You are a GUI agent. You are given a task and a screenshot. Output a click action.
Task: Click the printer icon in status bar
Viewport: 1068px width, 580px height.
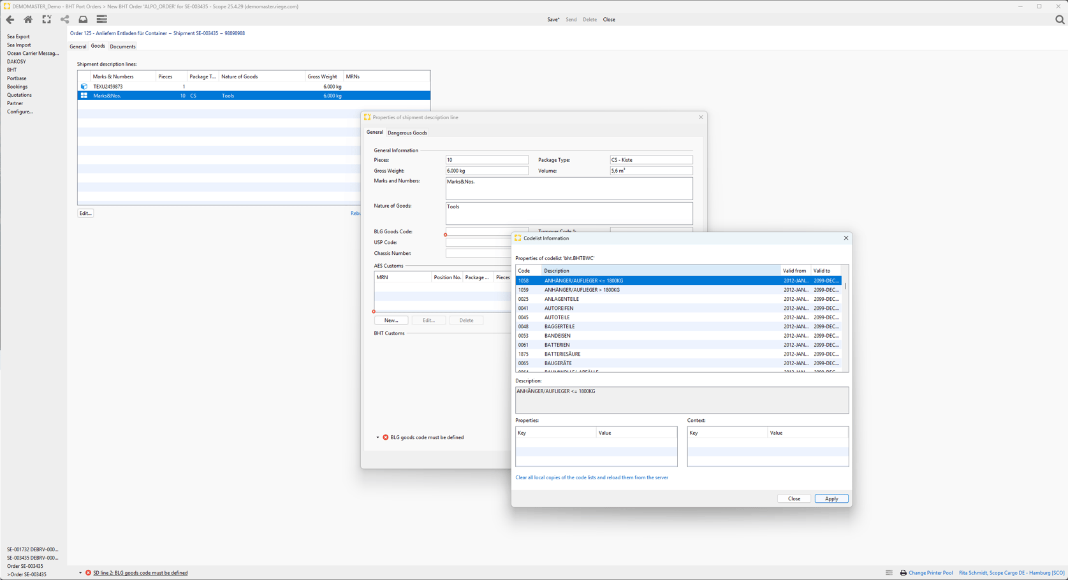click(903, 573)
